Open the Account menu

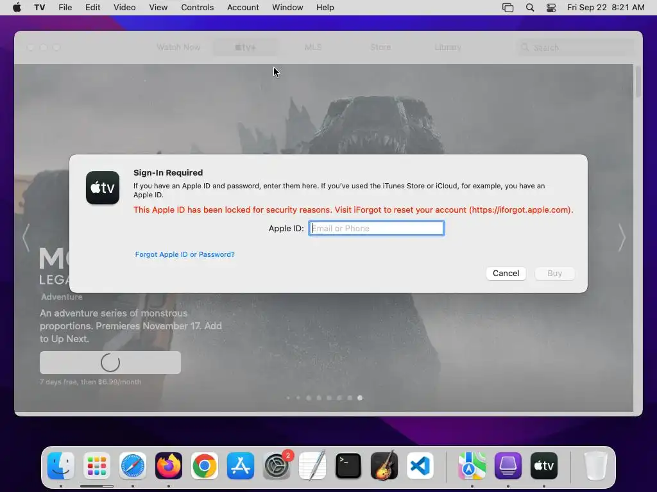[x=243, y=8]
